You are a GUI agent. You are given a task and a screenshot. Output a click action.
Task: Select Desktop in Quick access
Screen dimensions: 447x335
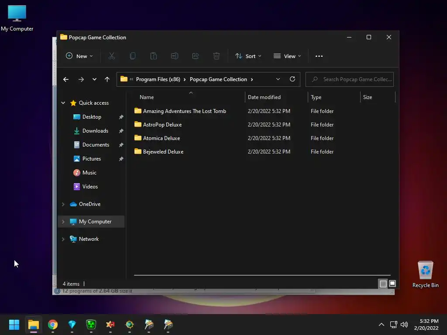click(x=91, y=117)
